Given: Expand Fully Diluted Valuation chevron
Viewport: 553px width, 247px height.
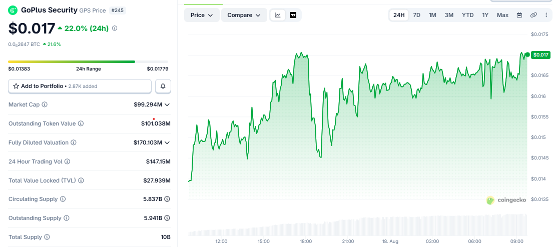Looking at the screenshot, I should [167, 142].
